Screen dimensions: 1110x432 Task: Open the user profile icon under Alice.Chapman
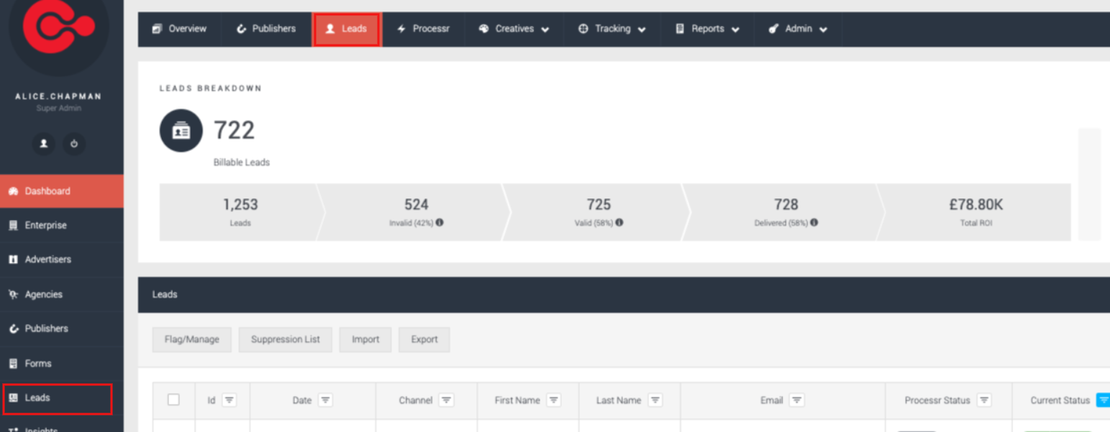tap(44, 144)
